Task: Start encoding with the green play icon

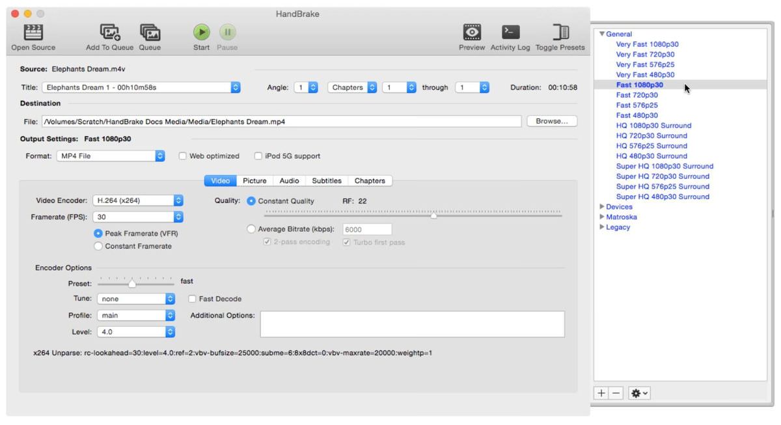Action: 202,33
